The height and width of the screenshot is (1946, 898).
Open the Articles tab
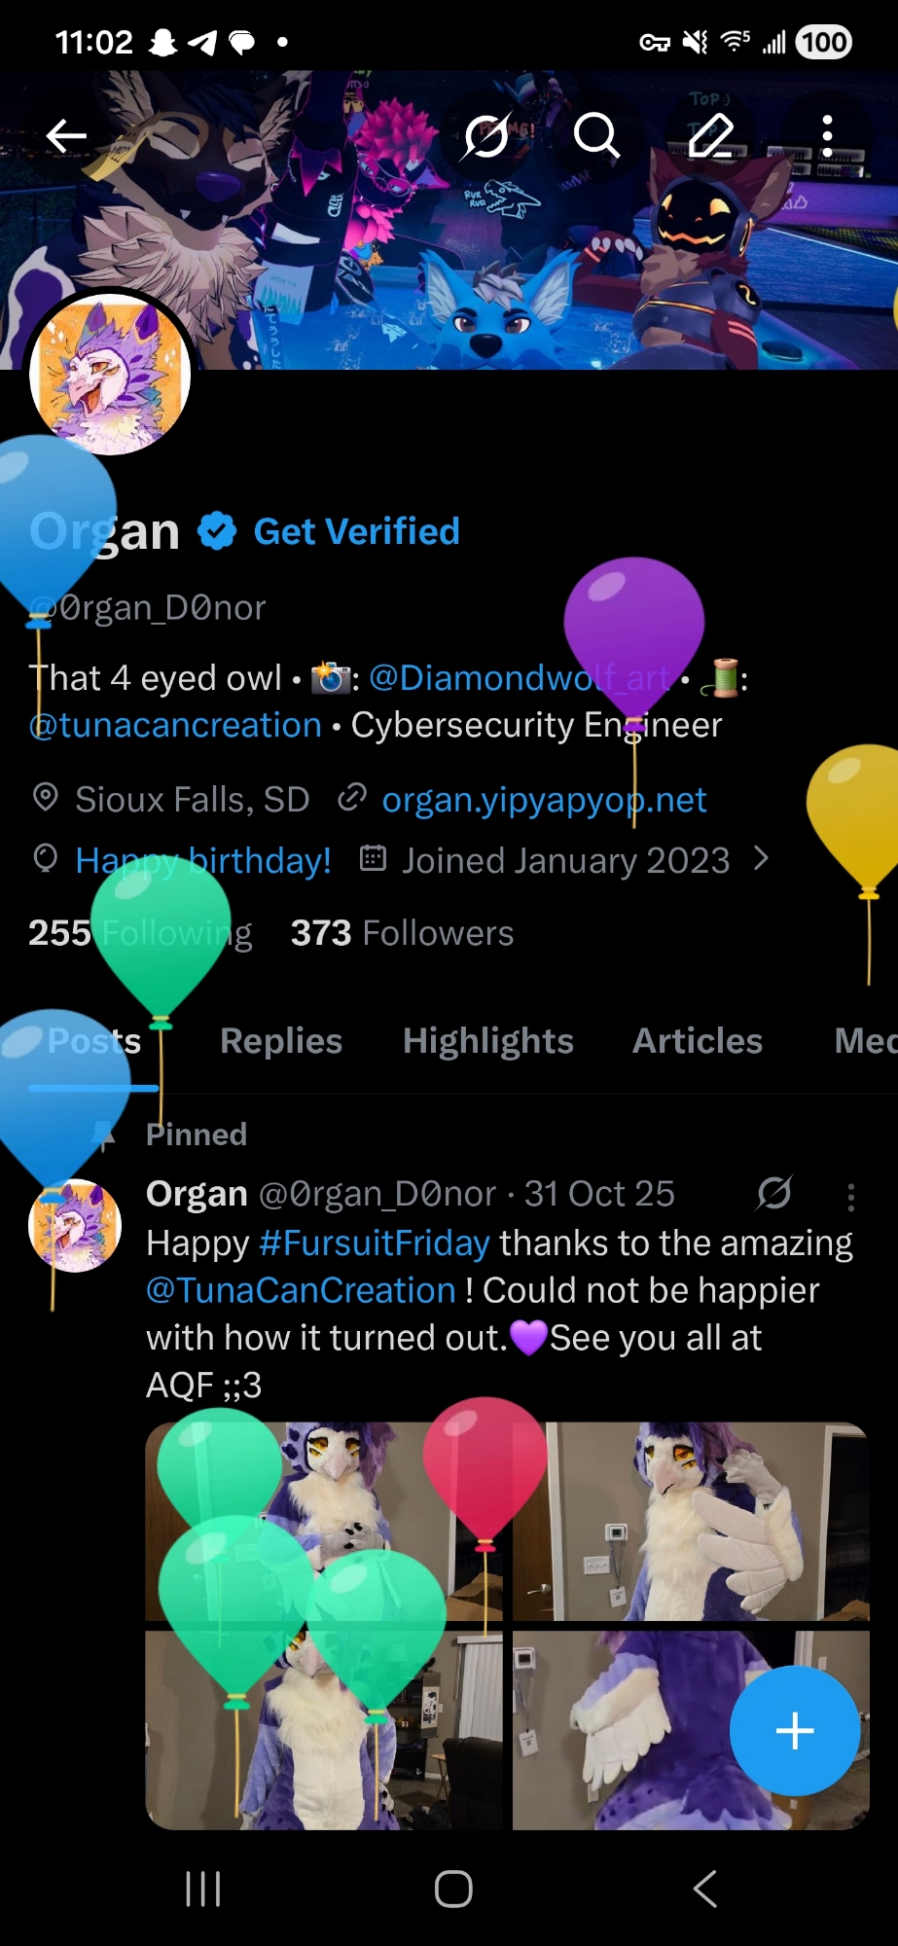[698, 1041]
